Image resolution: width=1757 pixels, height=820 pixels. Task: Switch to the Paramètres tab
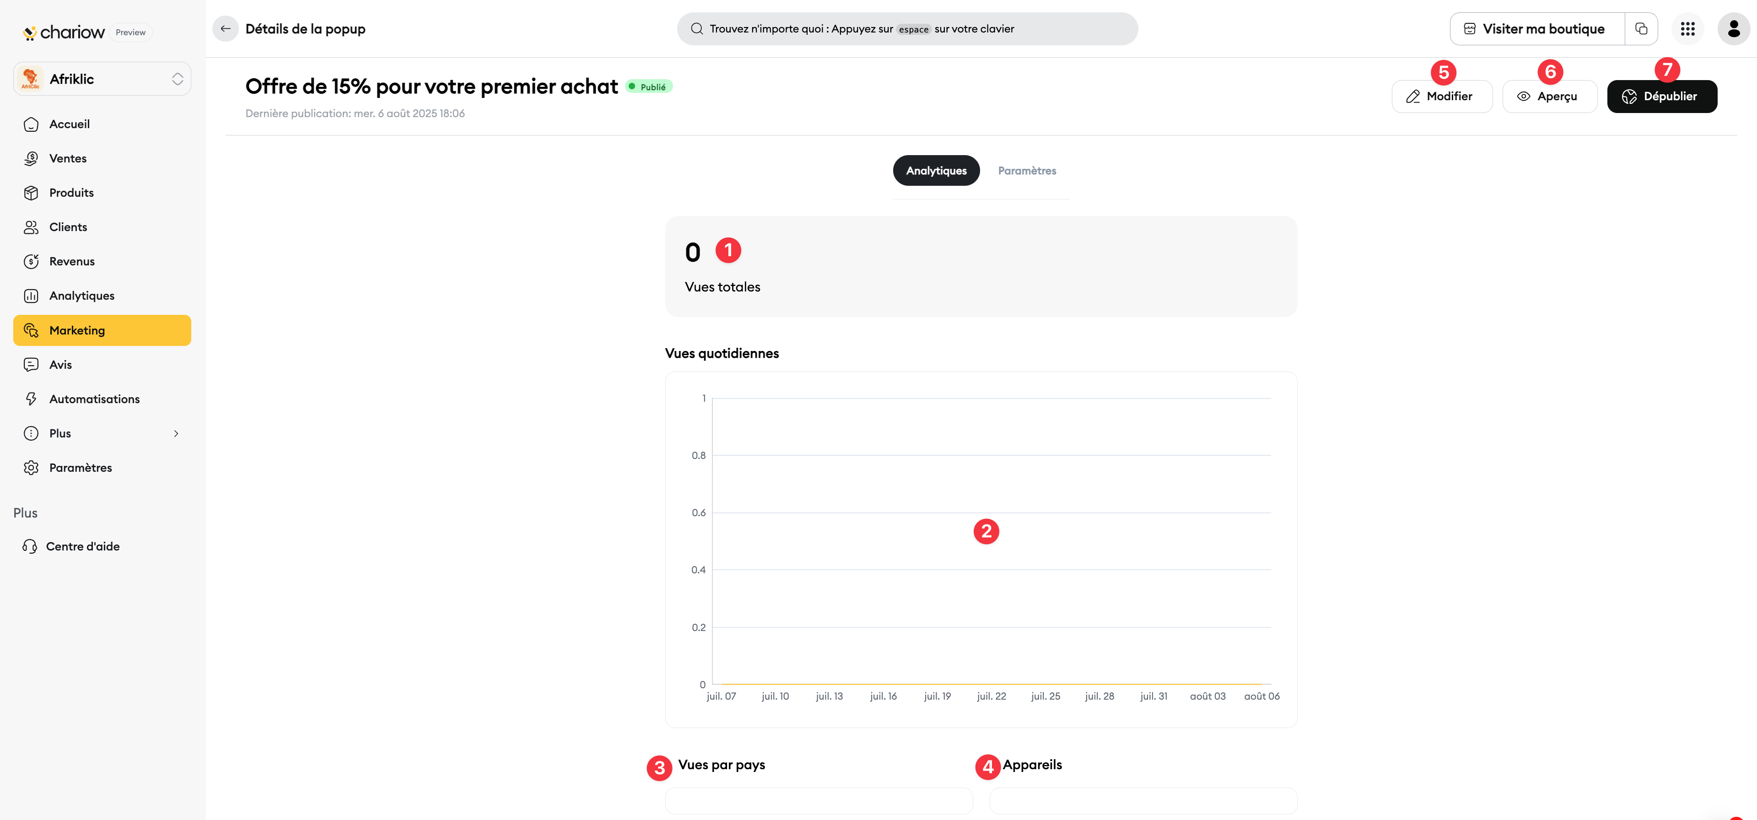pyautogui.click(x=1026, y=171)
